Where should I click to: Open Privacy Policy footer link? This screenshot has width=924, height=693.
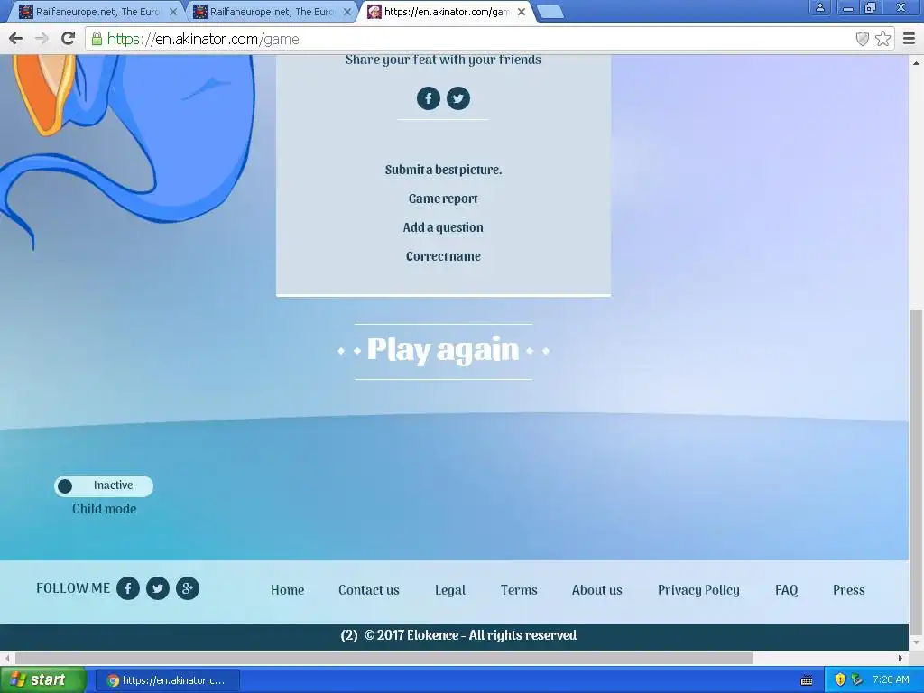[x=698, y=590]
